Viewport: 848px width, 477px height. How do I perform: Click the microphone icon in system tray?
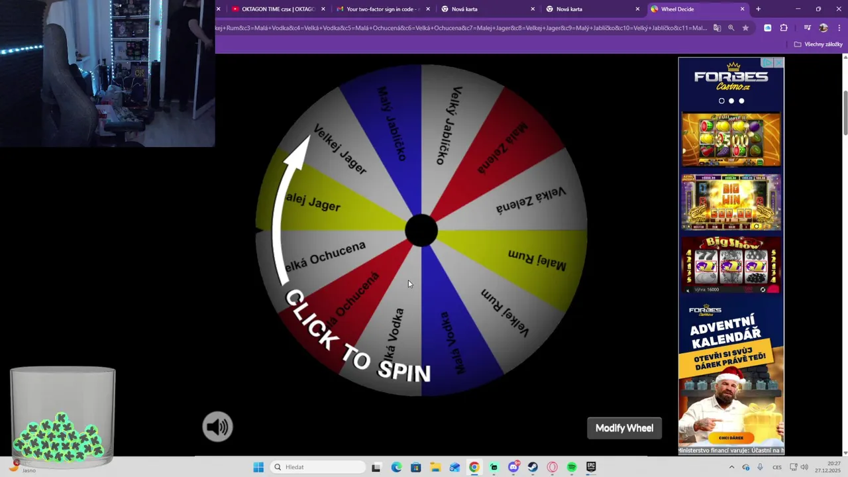click(x=760, y=467)
